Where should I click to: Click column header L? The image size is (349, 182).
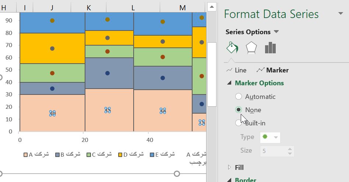coord(133,7)
